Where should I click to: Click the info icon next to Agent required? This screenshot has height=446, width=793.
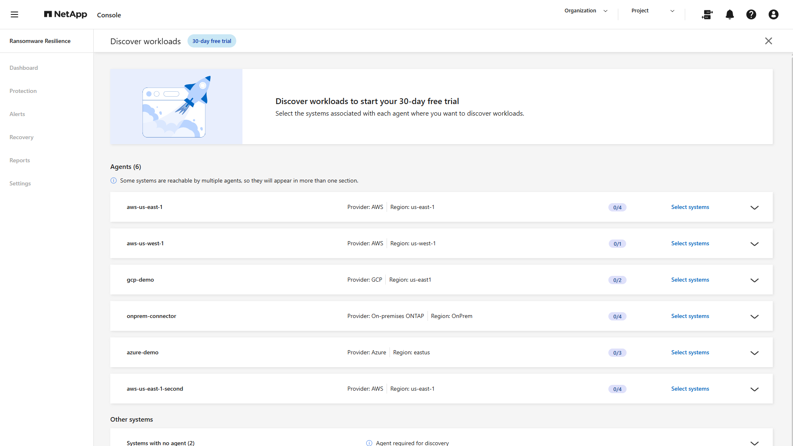coord(369,443)
